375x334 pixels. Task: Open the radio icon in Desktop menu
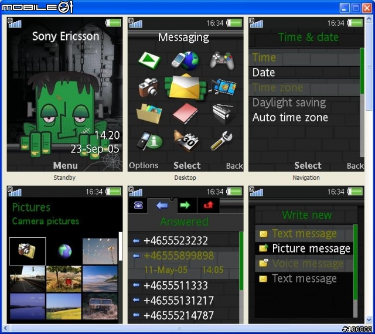[223, 114]
